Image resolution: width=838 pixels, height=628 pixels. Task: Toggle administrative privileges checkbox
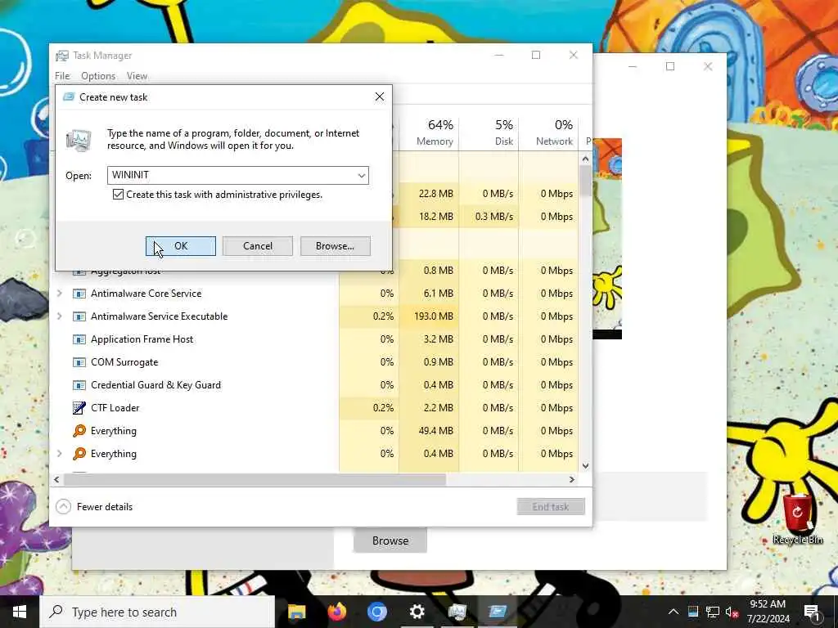(x=118, y=195)
